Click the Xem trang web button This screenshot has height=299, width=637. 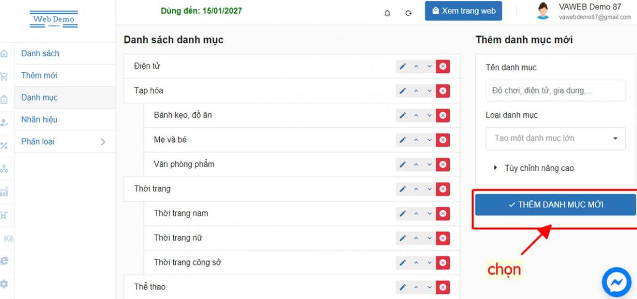(463, 11)
